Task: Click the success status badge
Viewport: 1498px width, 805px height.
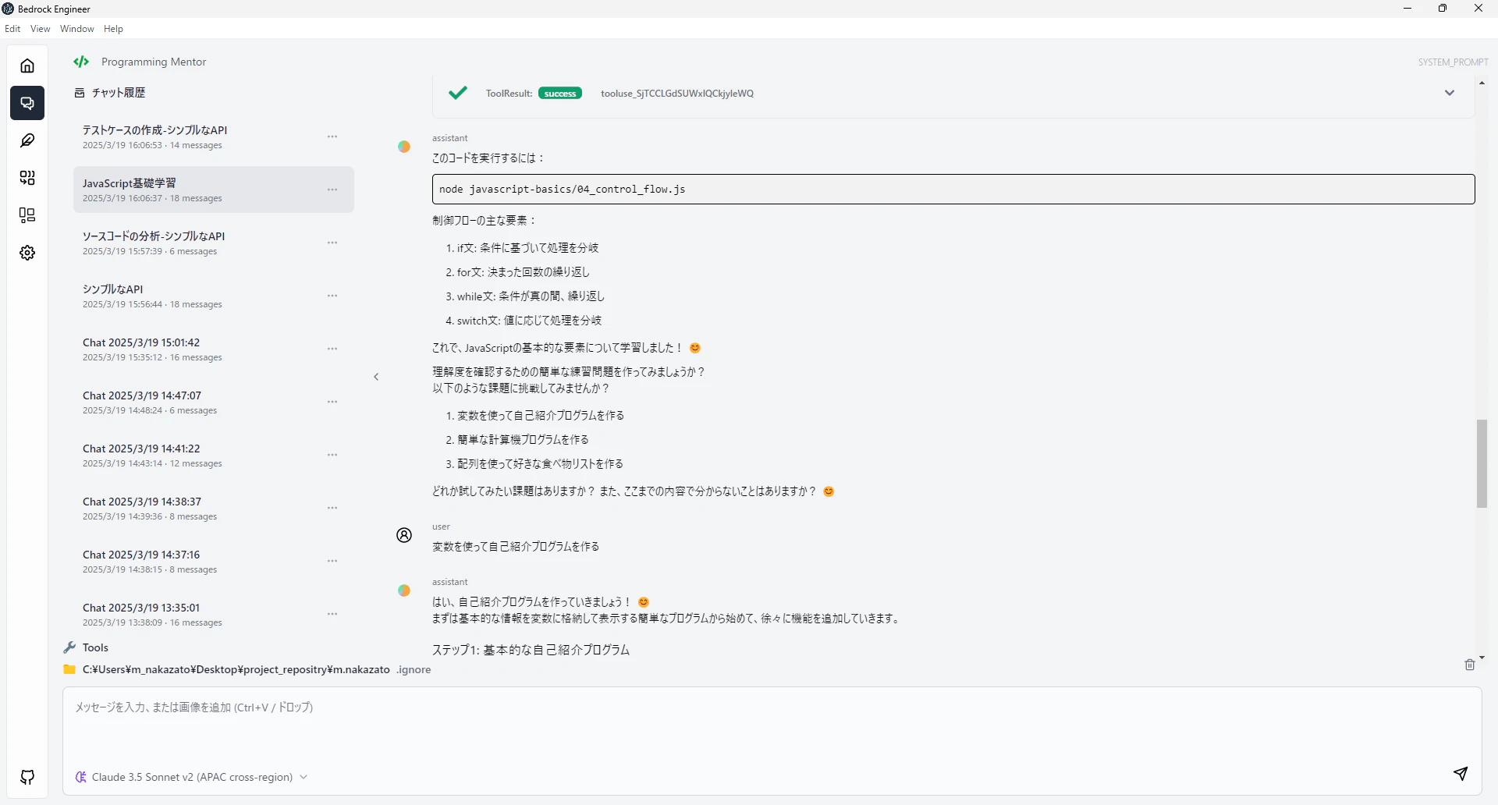Action: (560, 94)
